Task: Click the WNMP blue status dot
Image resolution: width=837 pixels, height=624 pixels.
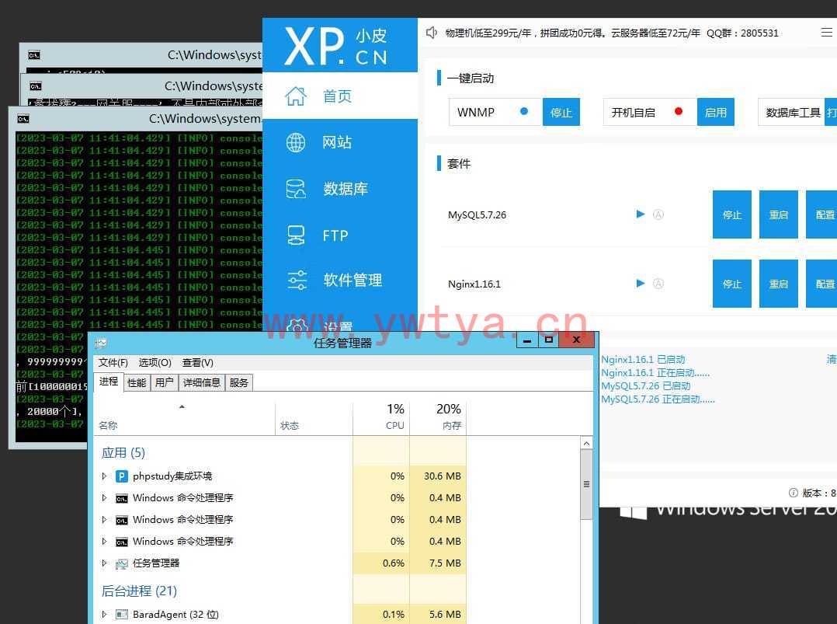Action: (524, 111)
